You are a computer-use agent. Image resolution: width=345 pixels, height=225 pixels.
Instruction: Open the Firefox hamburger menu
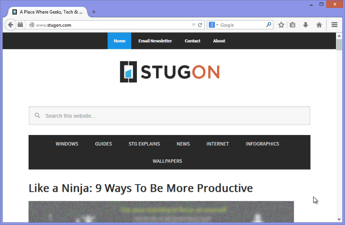[334, 25]
